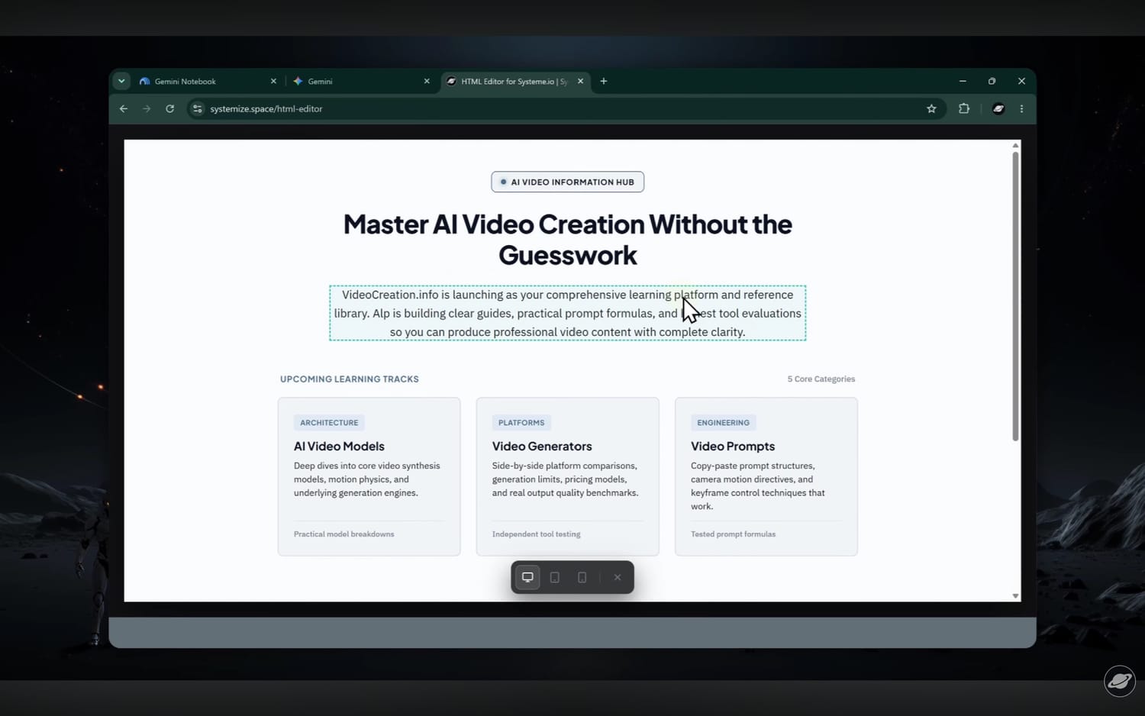This screenshot has width=1145, height=716.
Task: Switch to desktop preview mode
Action: tap(527, 577)
